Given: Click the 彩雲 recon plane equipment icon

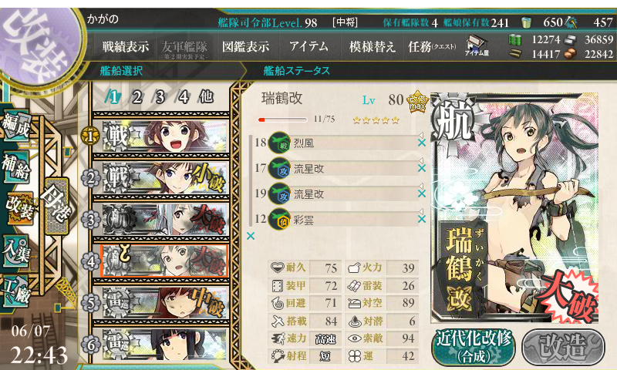Looking at the screenshot, I should pyautogui.click(x=279, y=220).
